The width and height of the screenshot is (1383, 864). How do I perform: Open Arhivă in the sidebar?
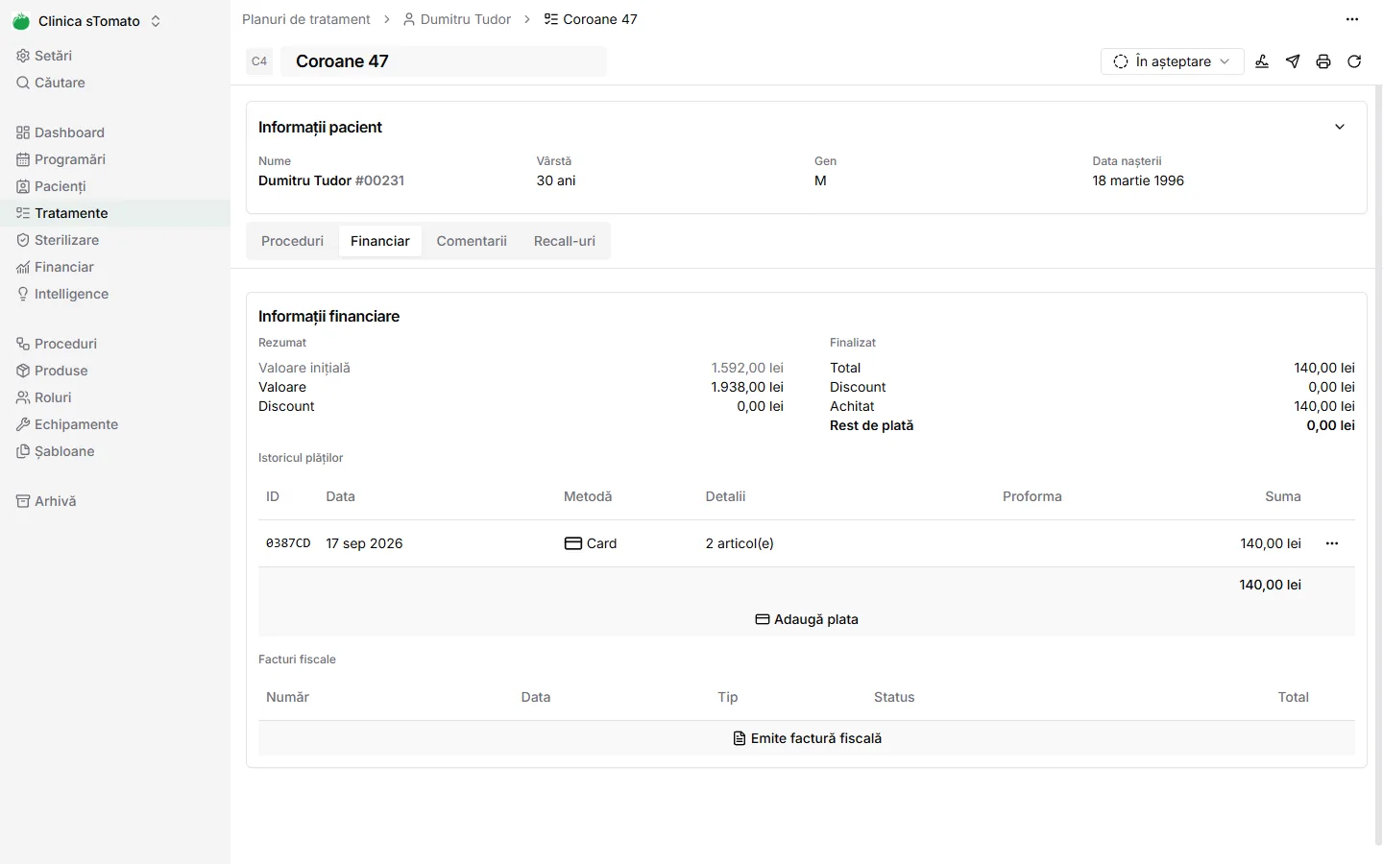(115, 501)
